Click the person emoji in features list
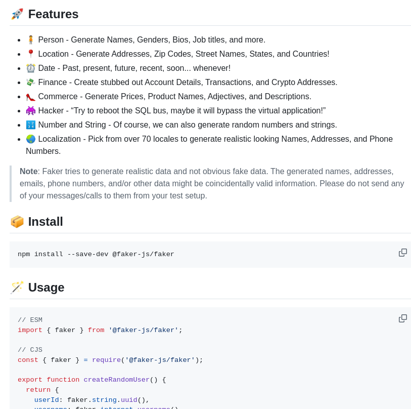411x409 pixels. (31, 40)
